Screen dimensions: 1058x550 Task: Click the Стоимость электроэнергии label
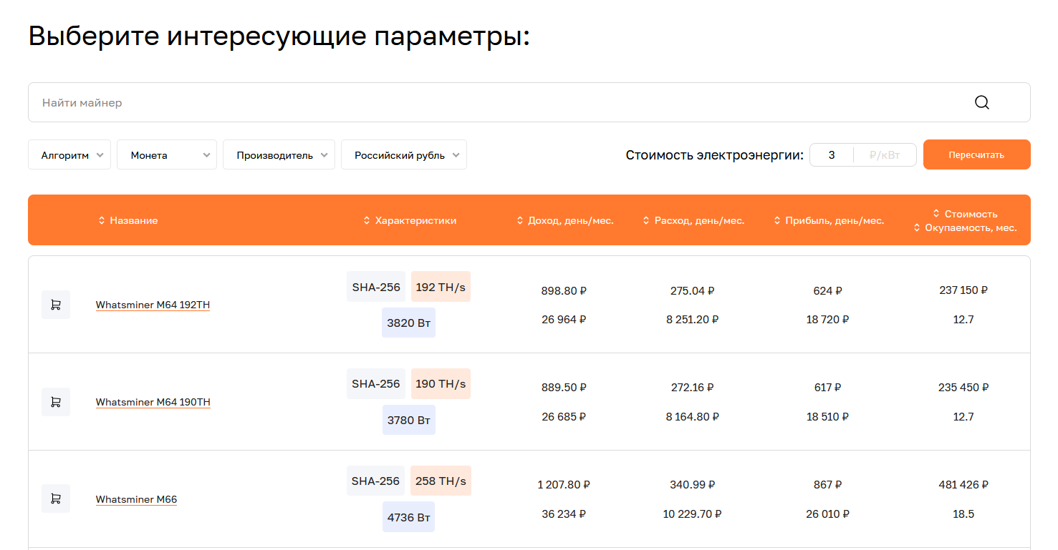click(715, 155)
